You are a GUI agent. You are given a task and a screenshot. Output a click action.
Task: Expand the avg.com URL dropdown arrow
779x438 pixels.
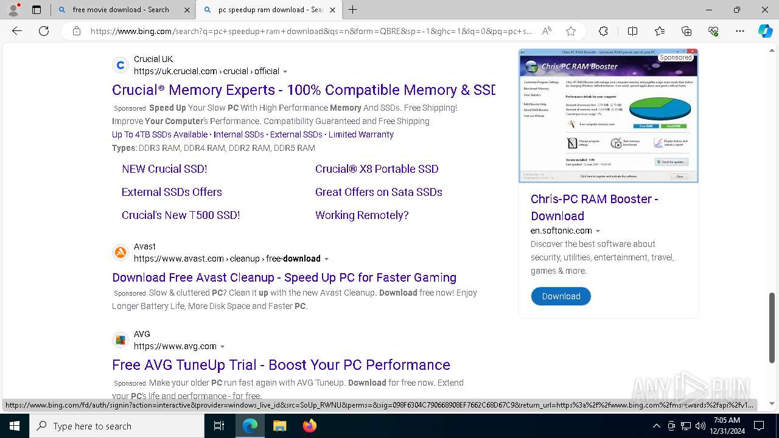(222, 347)
